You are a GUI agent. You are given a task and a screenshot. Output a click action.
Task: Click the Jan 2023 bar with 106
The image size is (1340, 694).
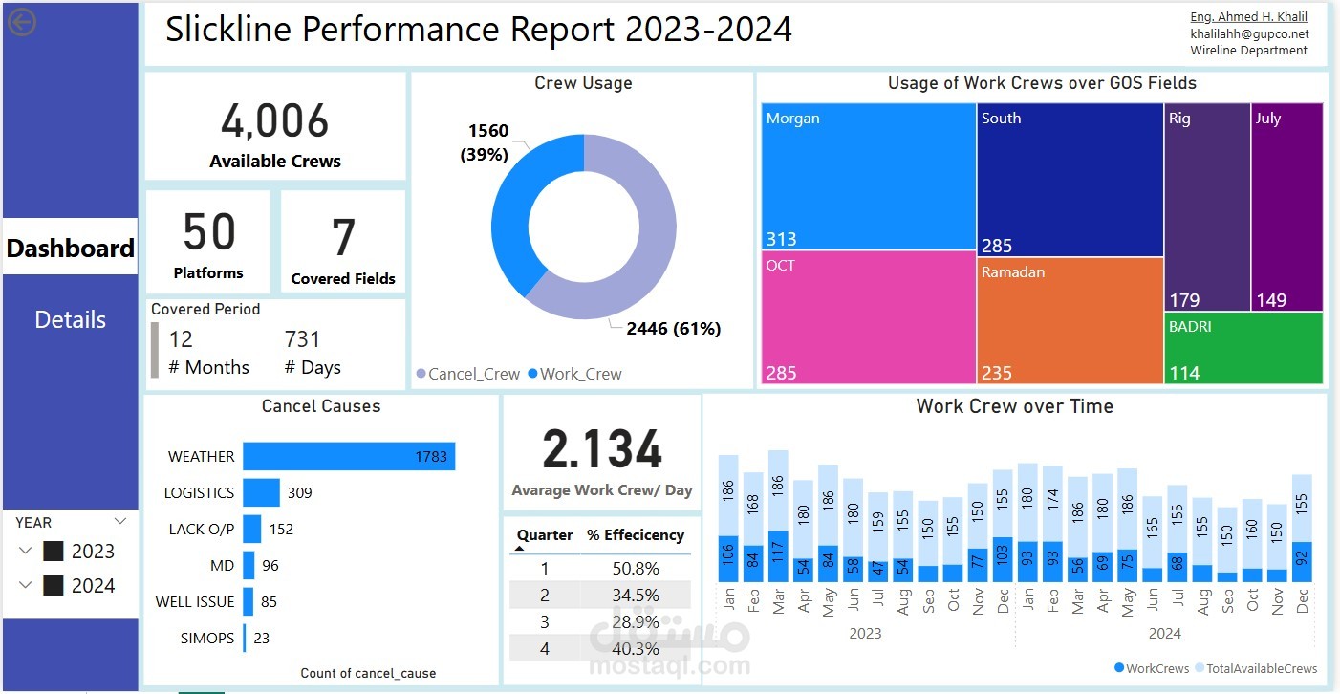[x=728, y=558]
